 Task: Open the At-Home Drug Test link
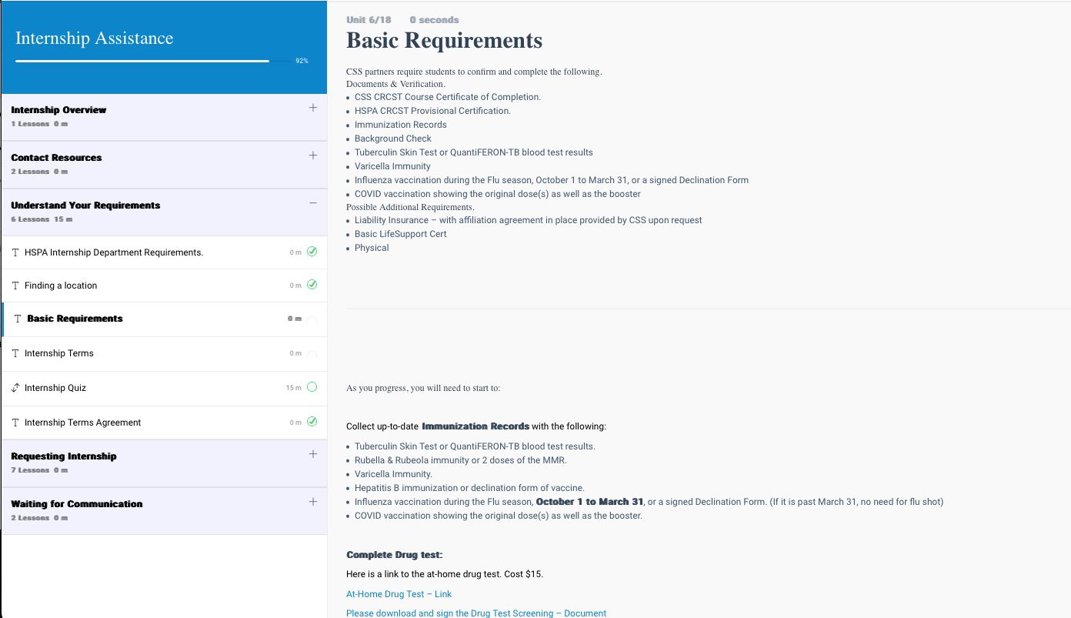tap(399, 594)
